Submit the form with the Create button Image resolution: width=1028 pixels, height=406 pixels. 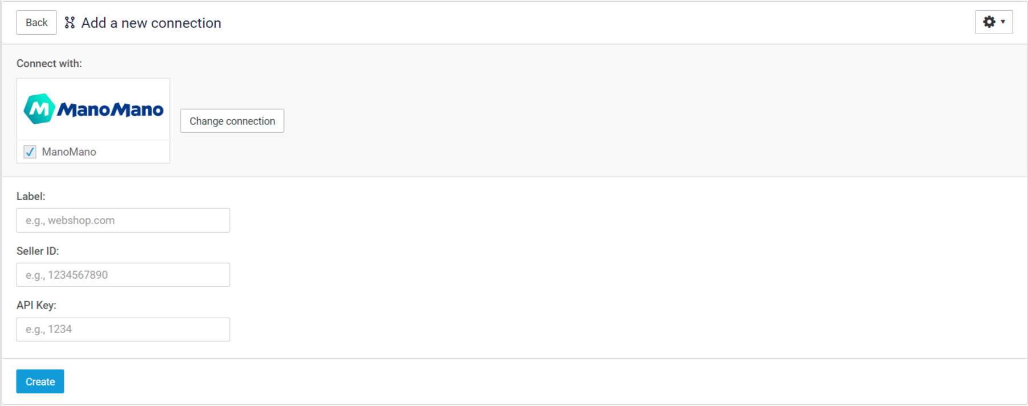40,381
